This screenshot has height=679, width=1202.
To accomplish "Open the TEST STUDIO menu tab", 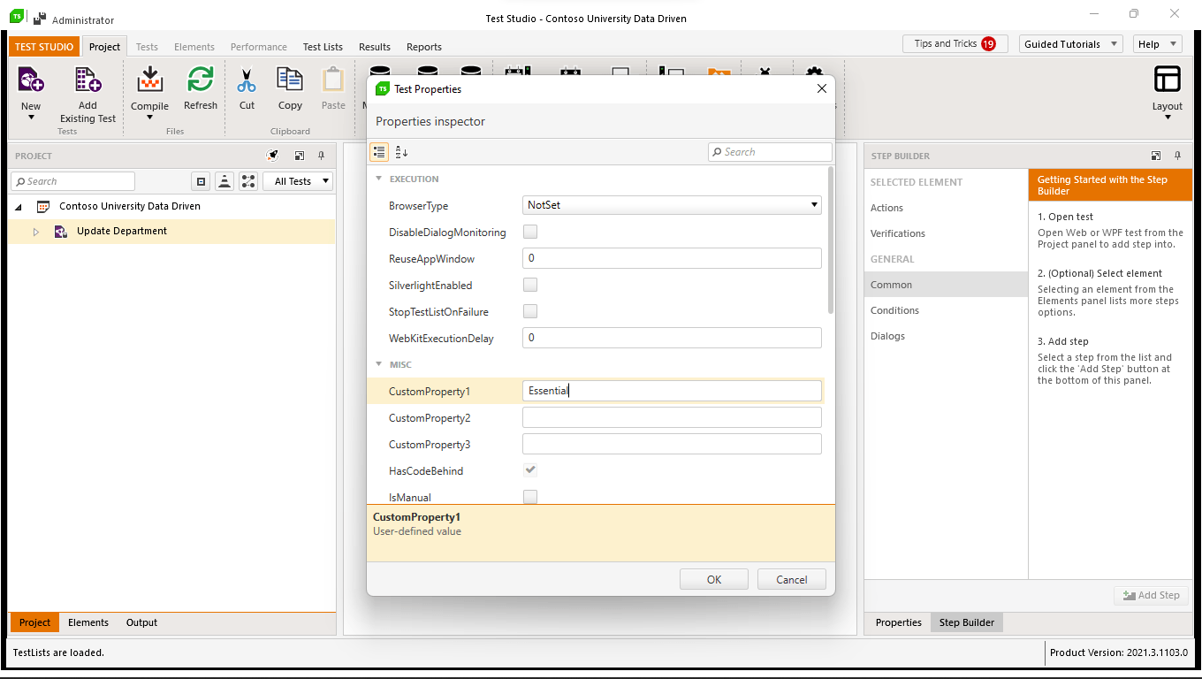I will 44,47.
